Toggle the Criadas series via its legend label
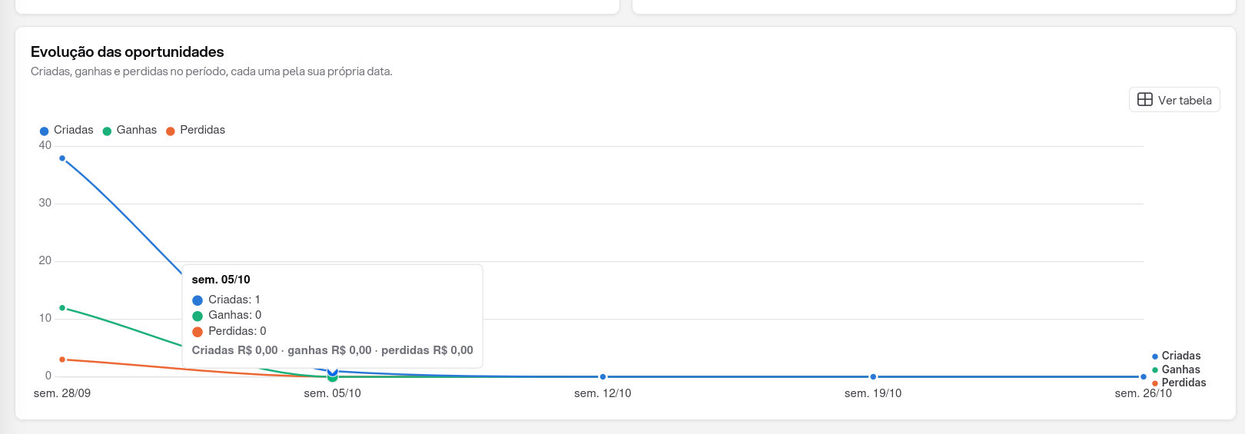This screenshot has height=434, width=1245. coord(74,130)
